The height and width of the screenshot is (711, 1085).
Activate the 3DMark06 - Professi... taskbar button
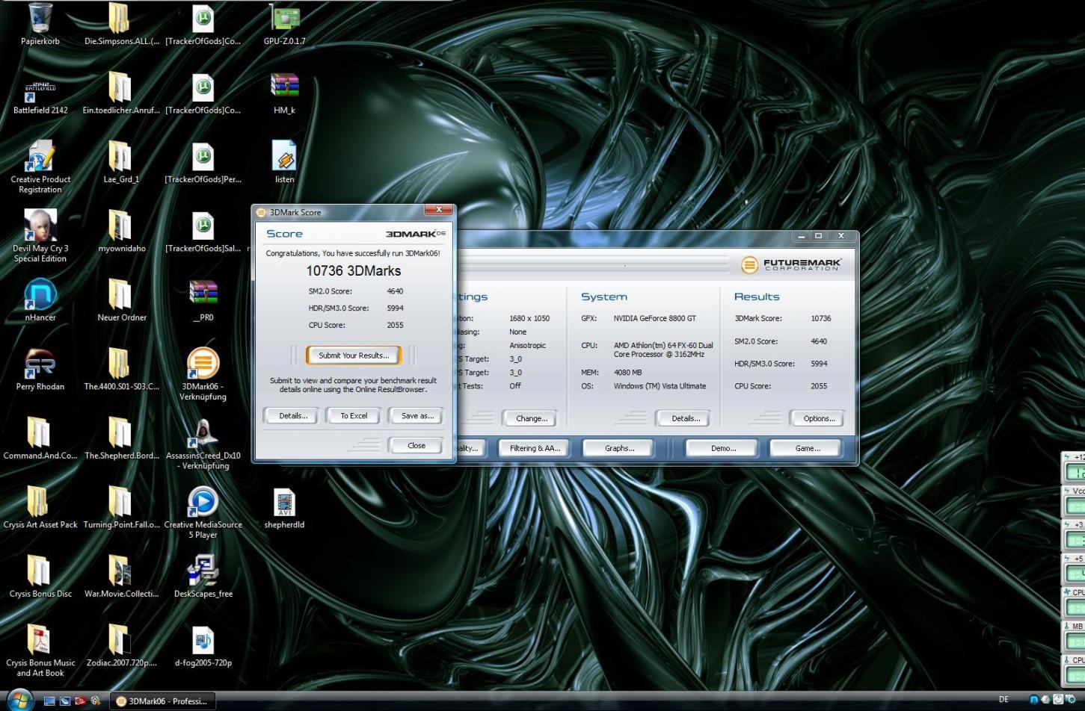tap(163, 701)
